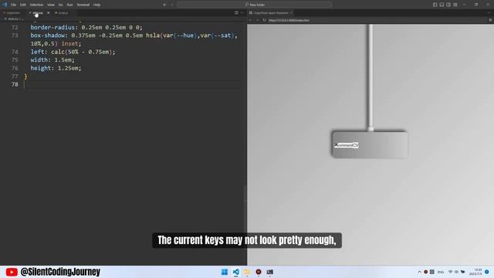494x278 pixels.
Task: Click the border-radius property on line 72
Action: 52,28
